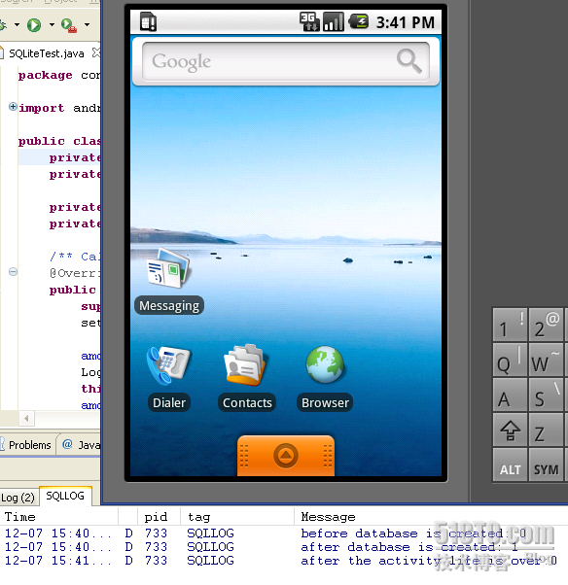Switch to the Problems tab
Viewport: 568px width, 585px height.
[27, 445]
